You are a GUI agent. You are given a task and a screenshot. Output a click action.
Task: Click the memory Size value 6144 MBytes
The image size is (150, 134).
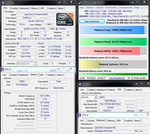[22, 85]
